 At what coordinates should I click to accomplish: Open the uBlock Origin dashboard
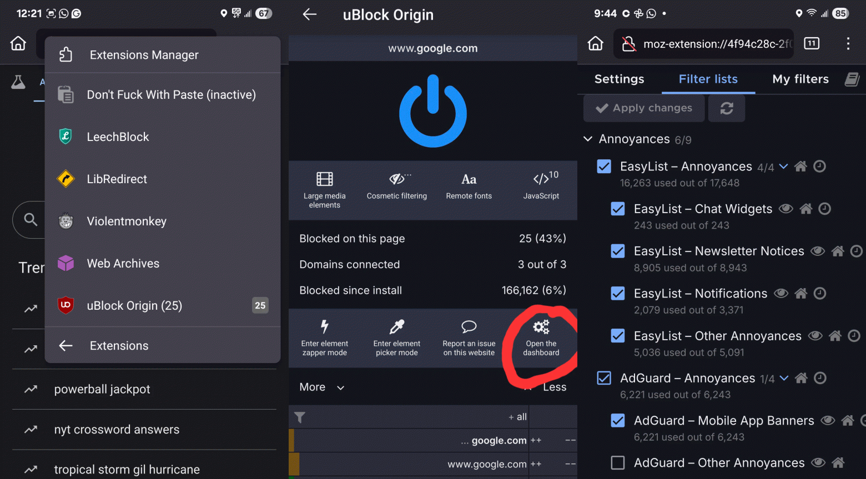[x=541, y=337]
